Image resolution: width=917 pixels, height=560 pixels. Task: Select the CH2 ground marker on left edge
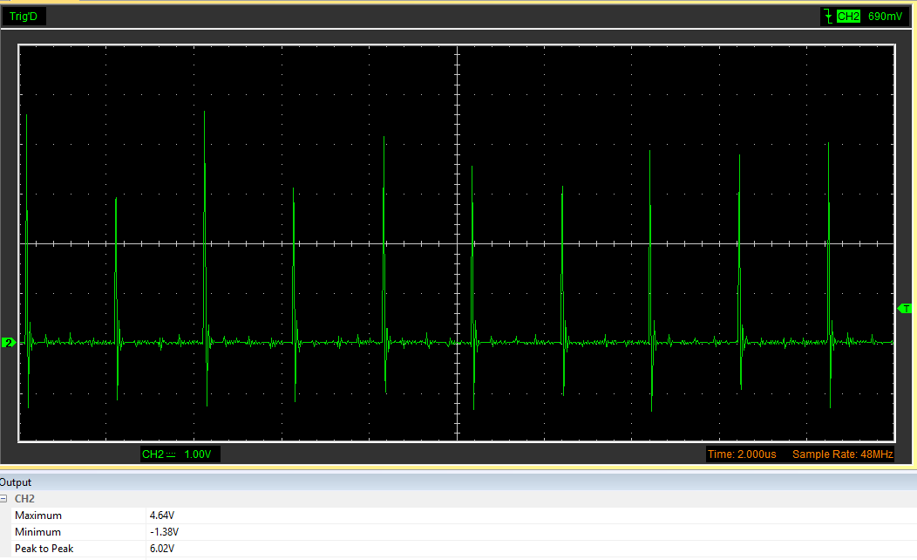(x=9, y=343)
